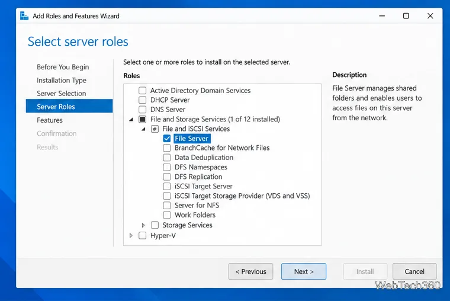Screen dimensions: 450x301
Task: Switch to Server Selection step
Action: pos(62,94)
